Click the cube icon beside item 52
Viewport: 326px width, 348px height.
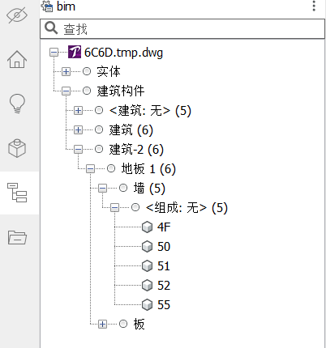[x=147, y=286]
